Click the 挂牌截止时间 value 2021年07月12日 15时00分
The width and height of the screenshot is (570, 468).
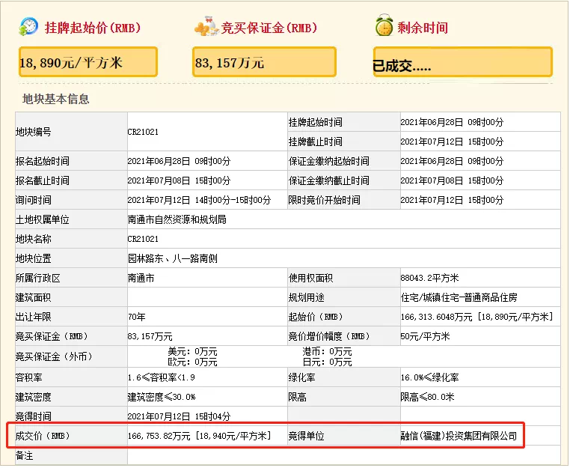452,142
